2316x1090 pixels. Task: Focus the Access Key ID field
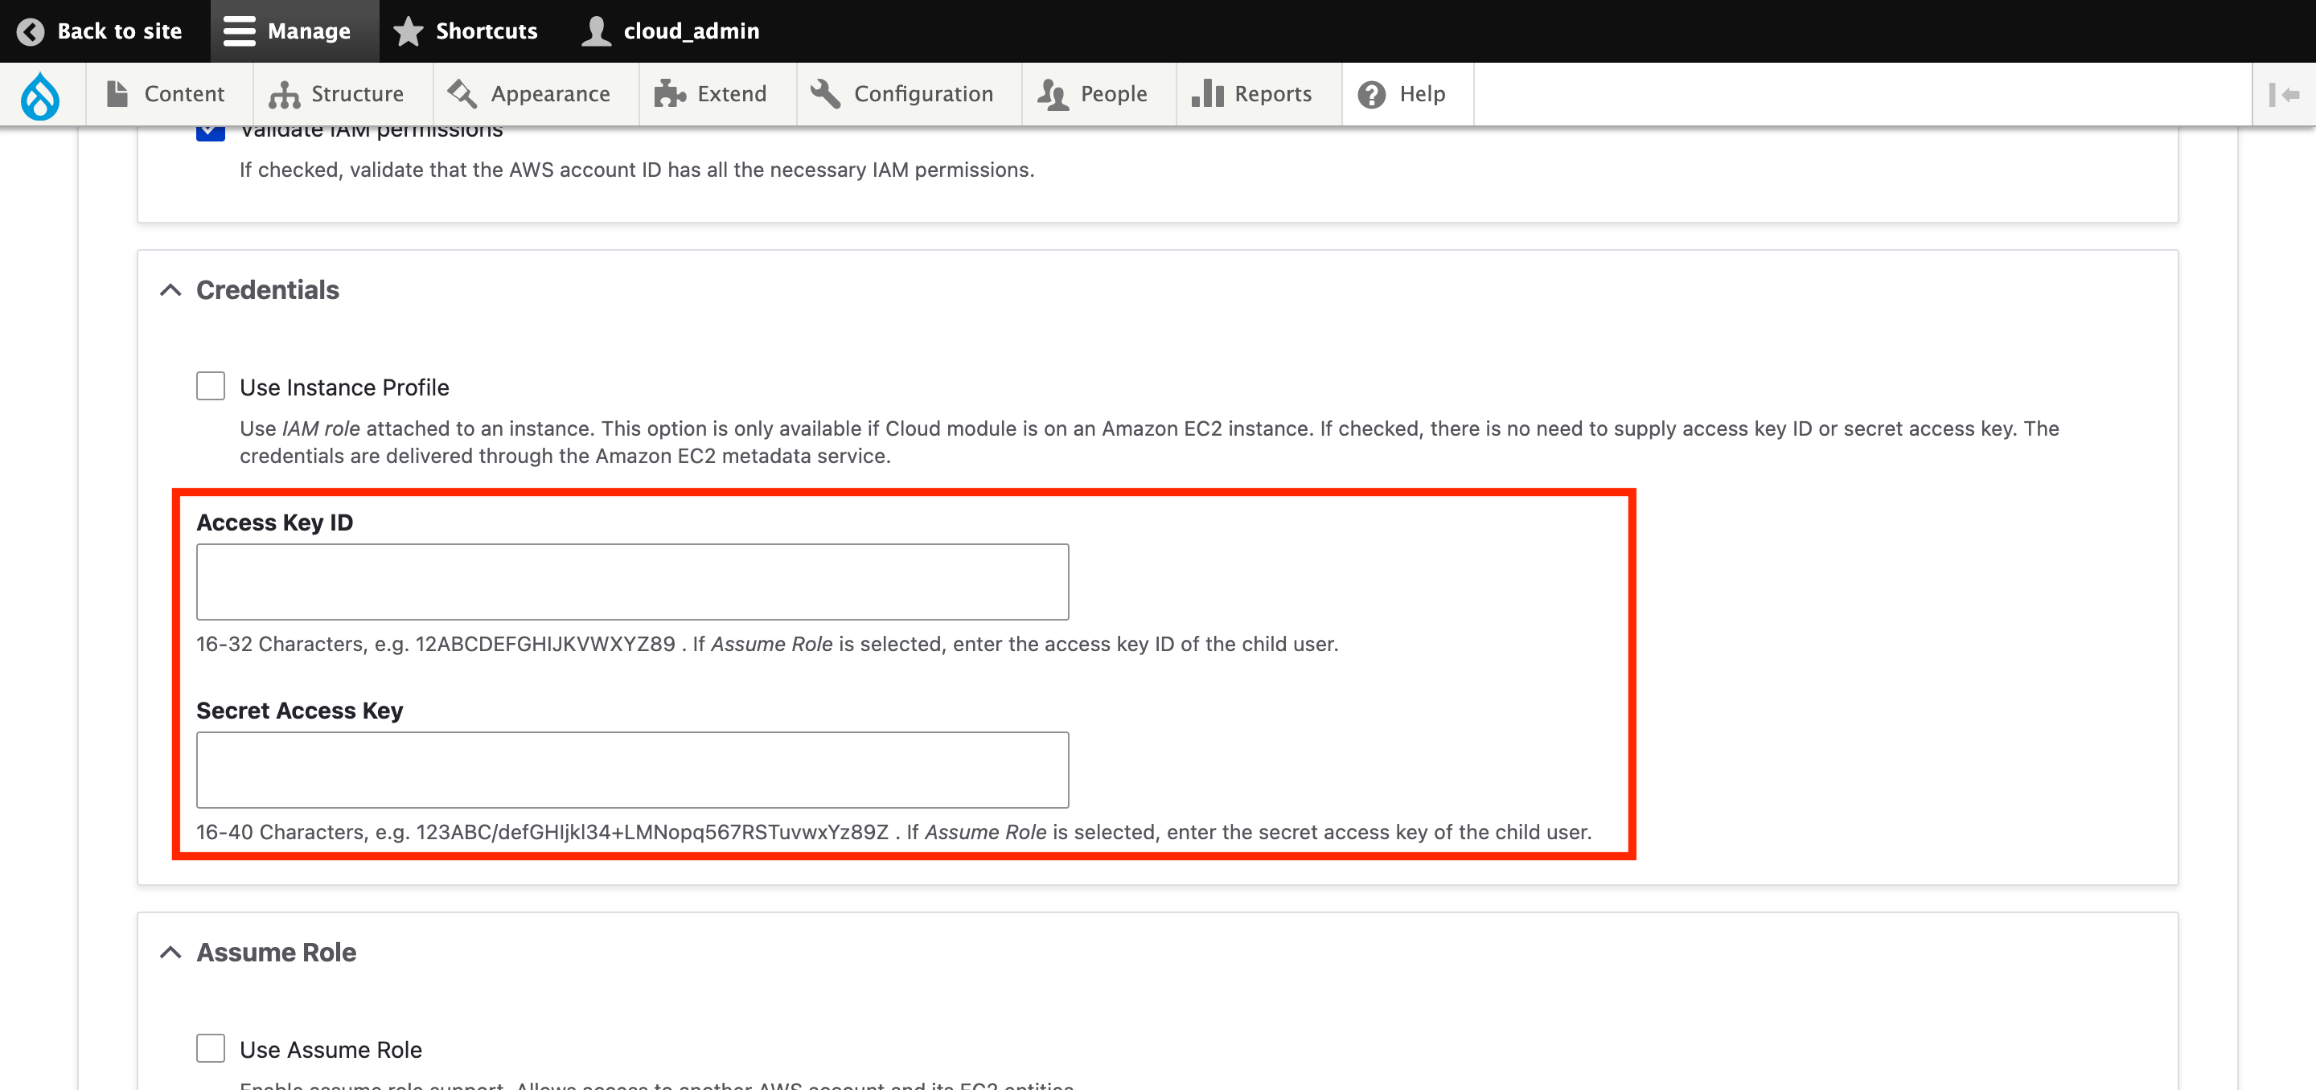pyautogui.click(x=632, y=581)
